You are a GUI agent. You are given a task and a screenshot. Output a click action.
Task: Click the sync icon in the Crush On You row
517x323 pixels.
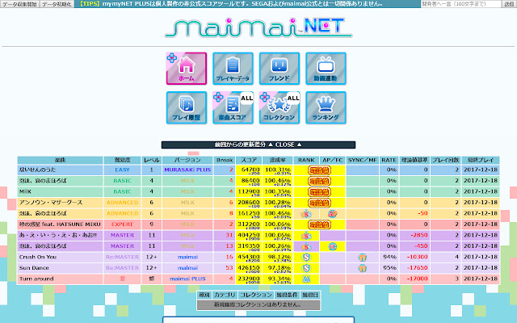(x=363, y=258)
